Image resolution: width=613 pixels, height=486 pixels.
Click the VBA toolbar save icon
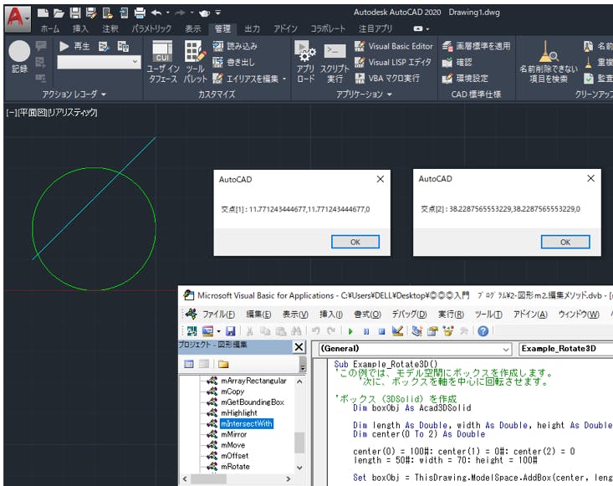[230, 331]
